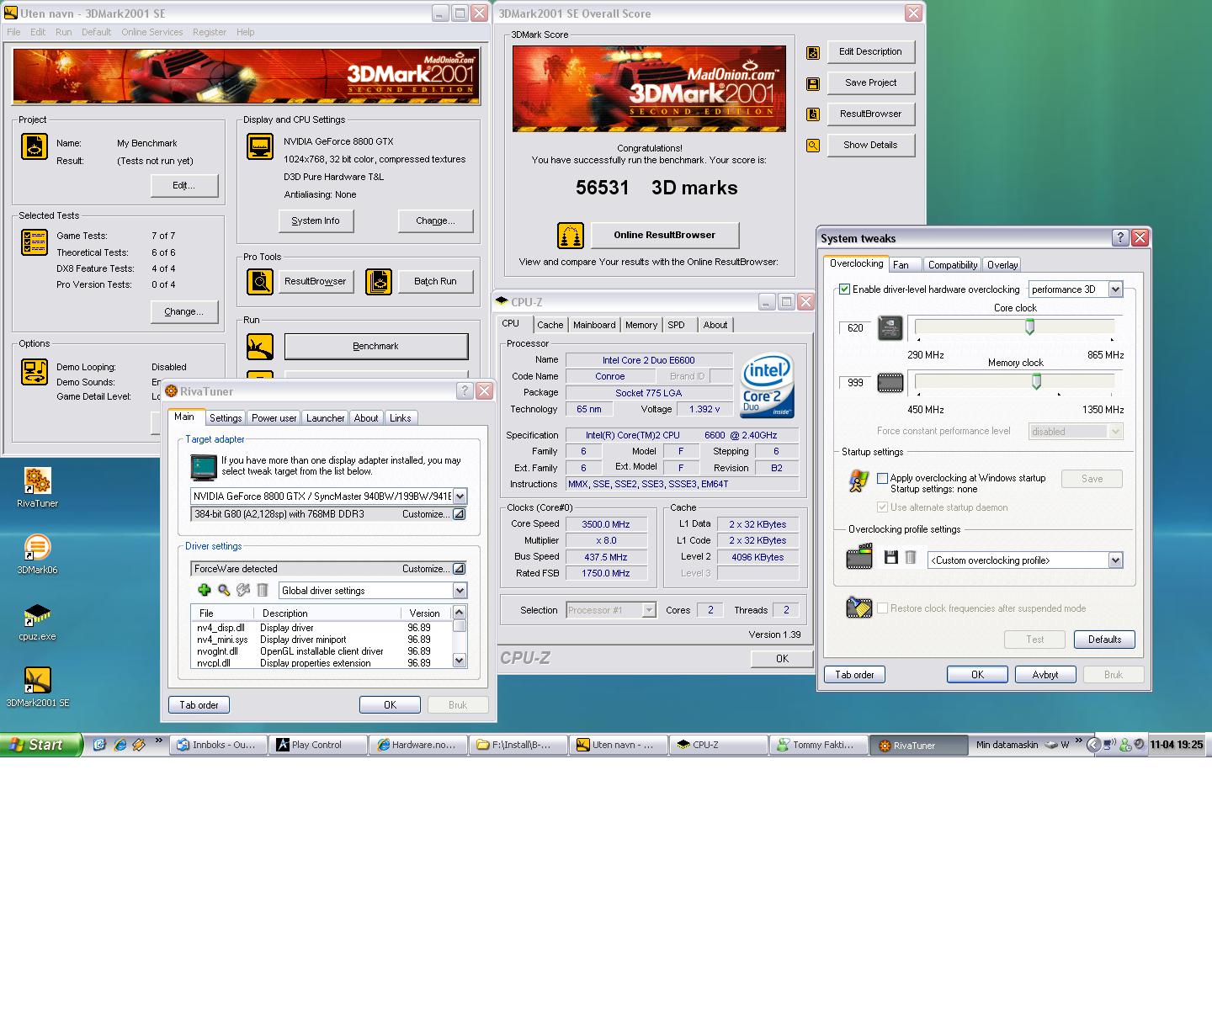Switch to Play Control taskbar button
Image resolution: width=1212 pixels, height=1030 pixels.
tap(319, 745)
